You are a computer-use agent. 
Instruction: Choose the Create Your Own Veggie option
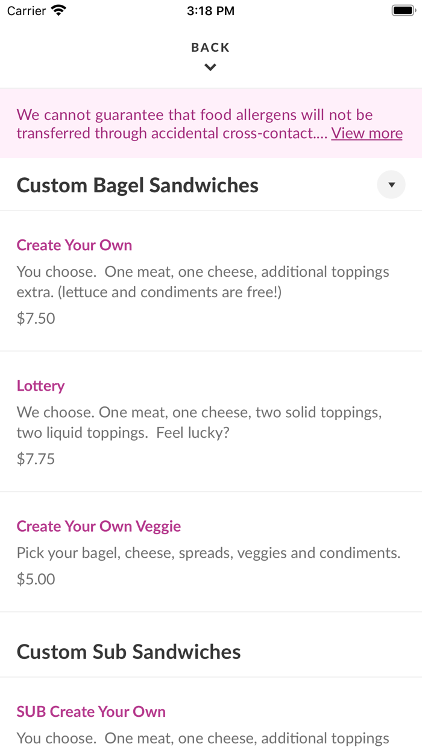click(98, 526)
